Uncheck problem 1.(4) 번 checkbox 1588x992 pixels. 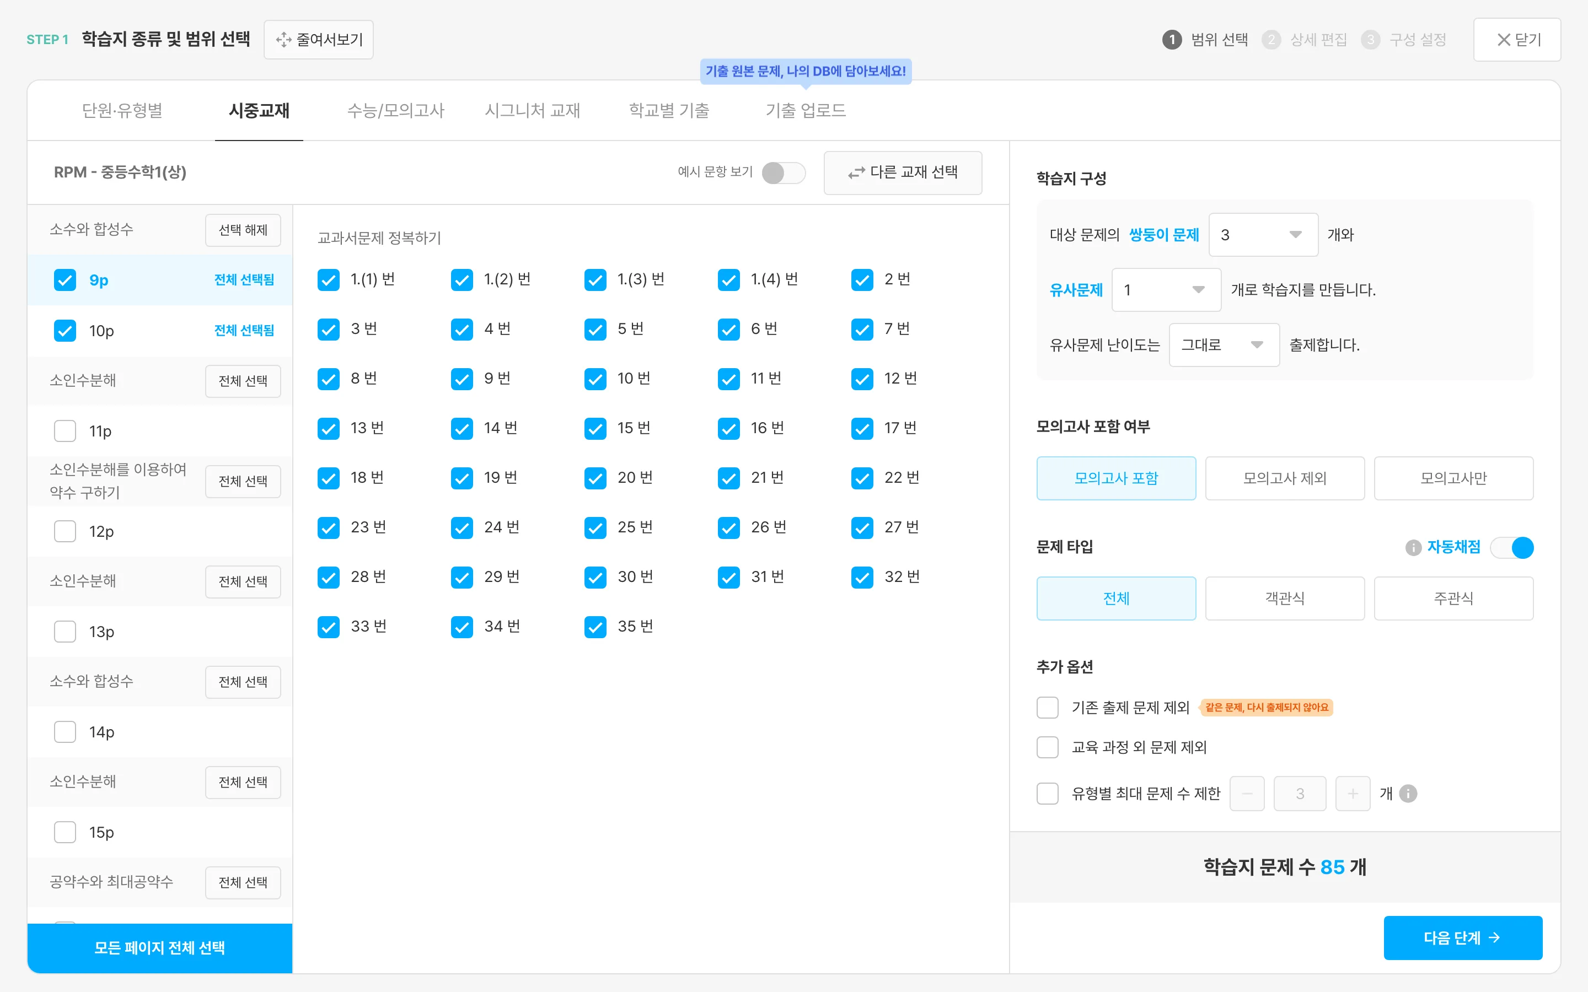pyautogui.click(x=729, y=280)
